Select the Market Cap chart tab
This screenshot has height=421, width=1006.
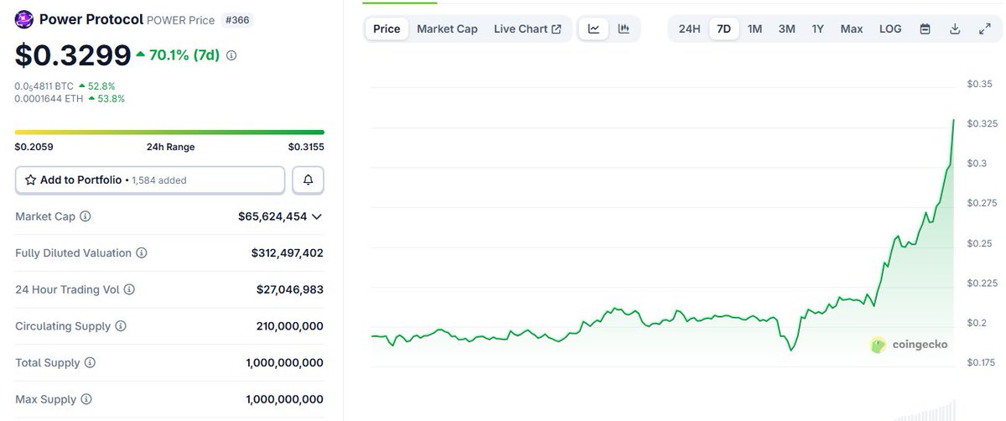pyautogui.click(x=447, y=29)
